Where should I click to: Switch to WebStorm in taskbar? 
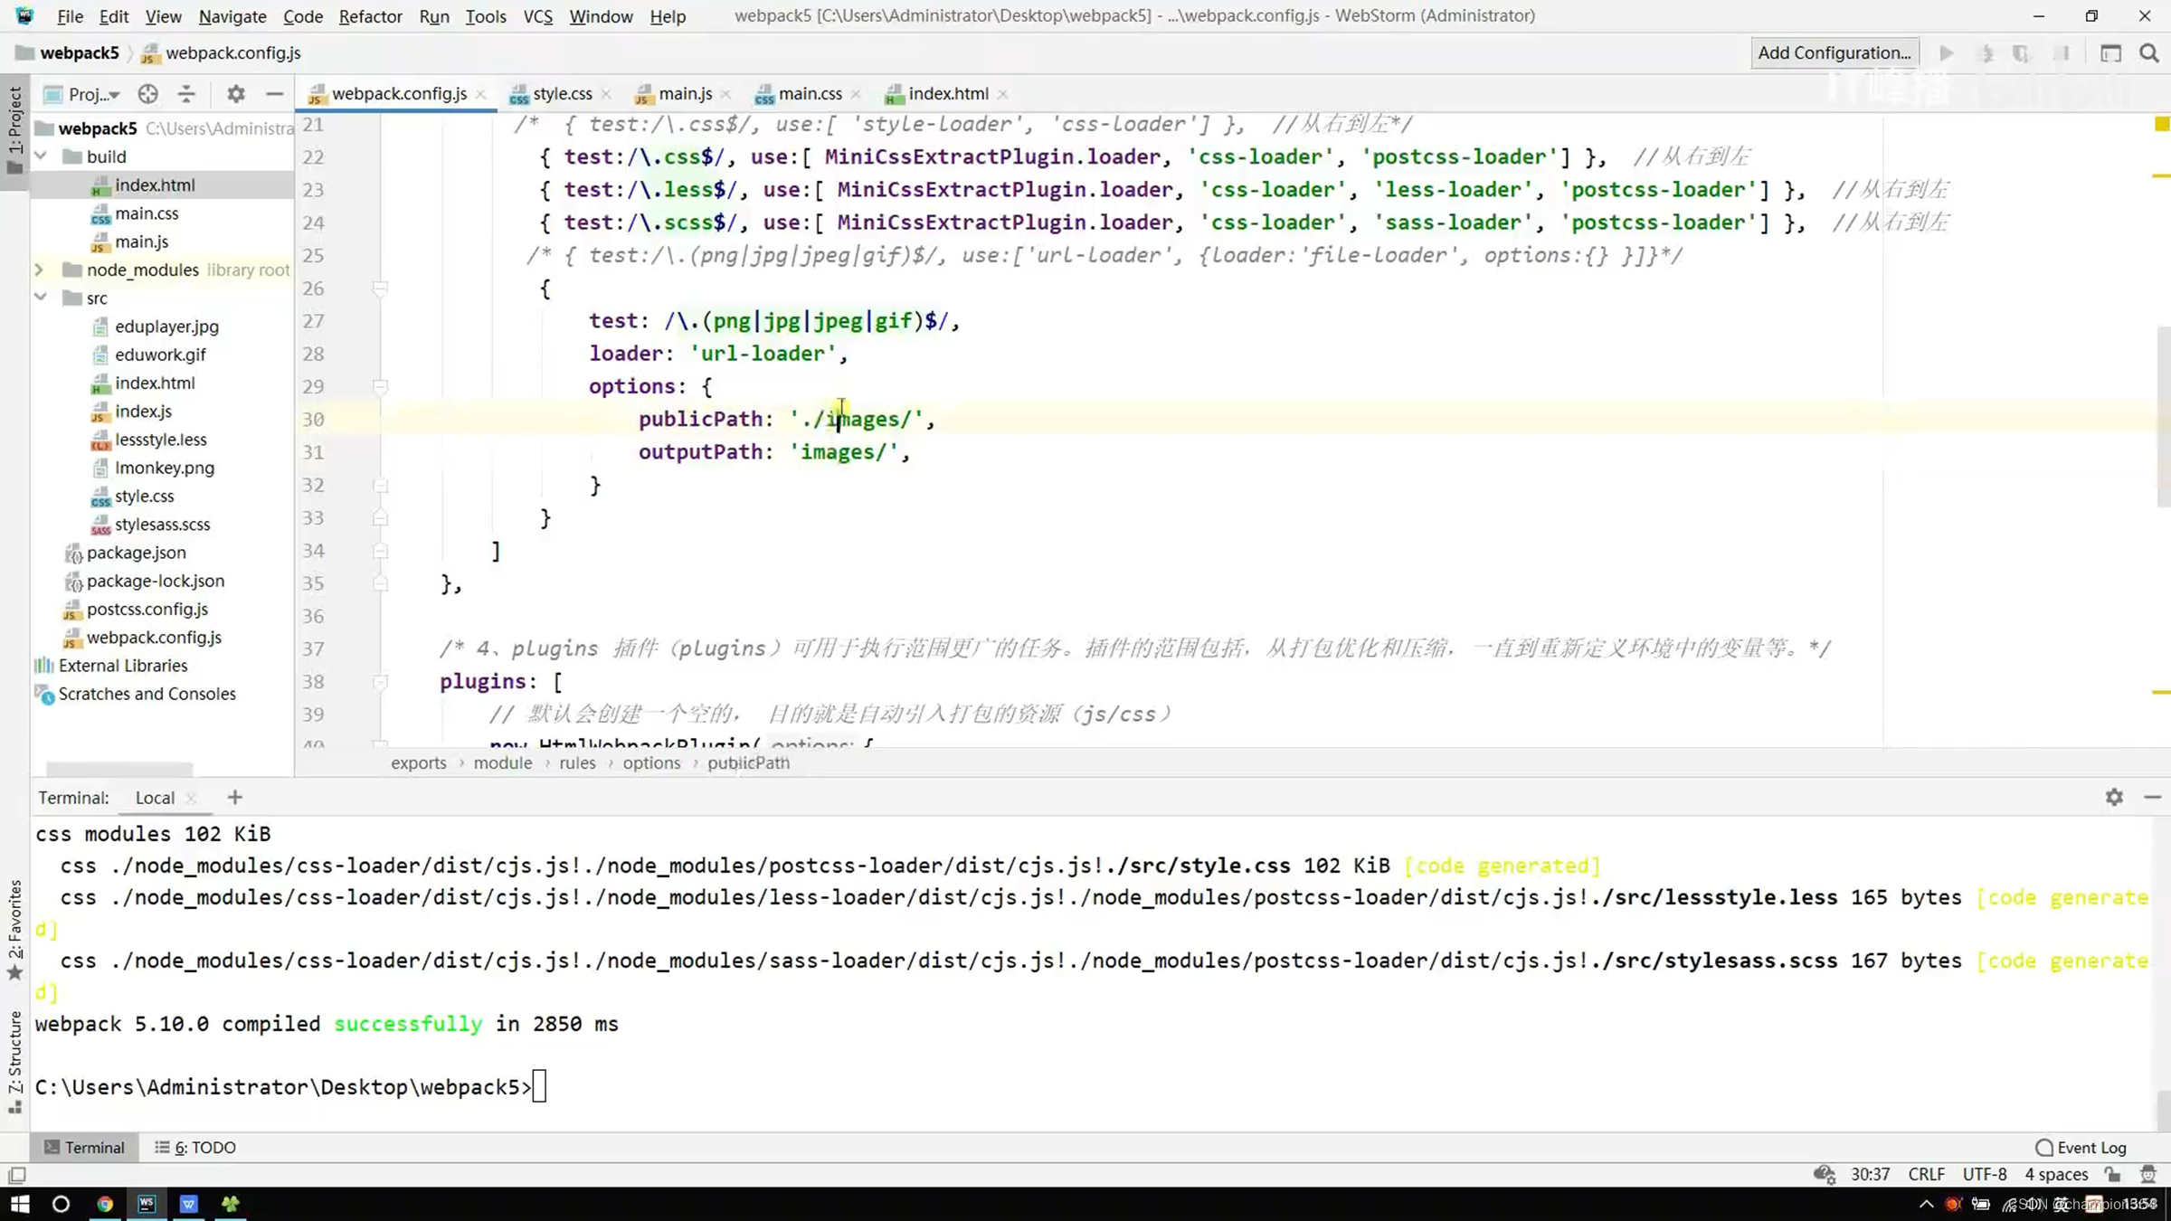(x=147, y=1204)
